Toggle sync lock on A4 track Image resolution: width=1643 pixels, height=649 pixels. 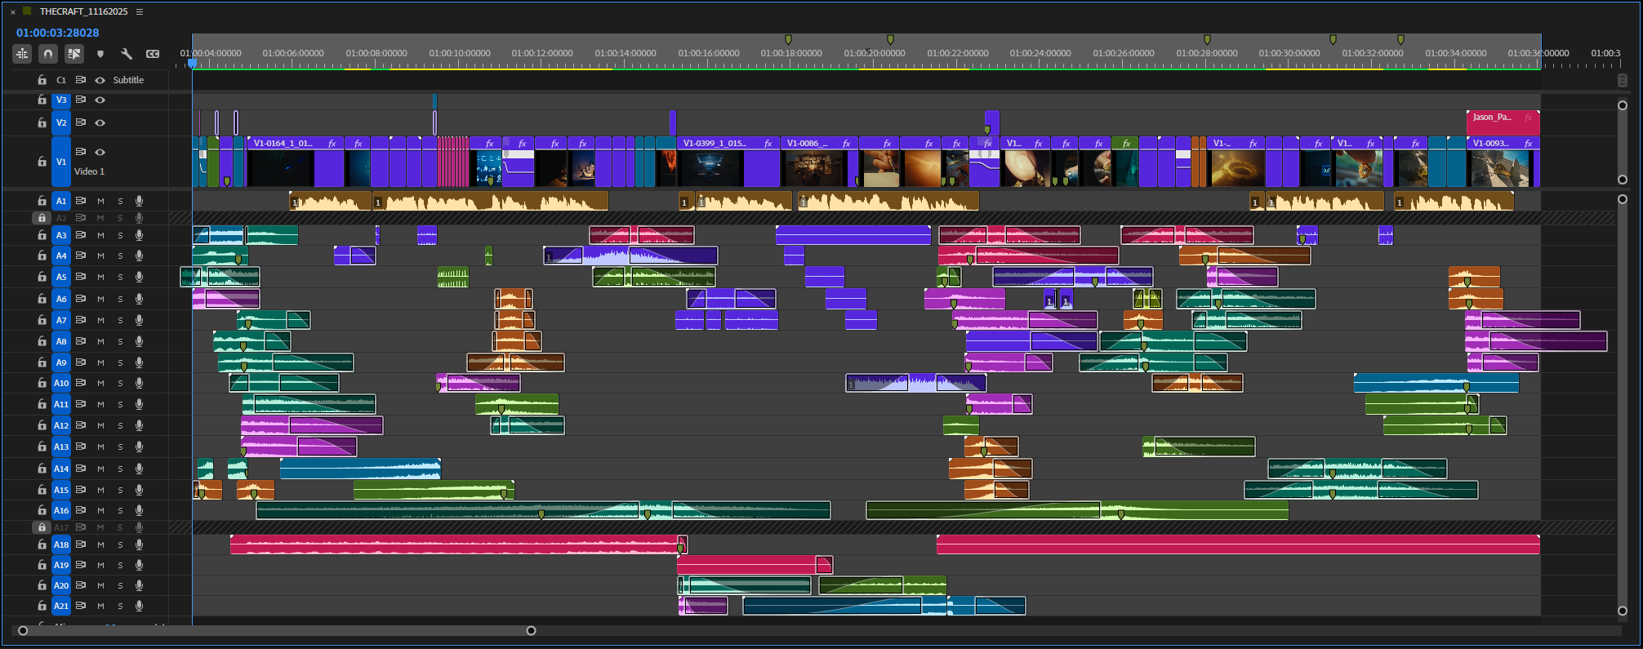tap(81, 256)
